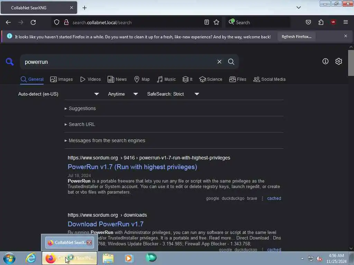Click the SearXNG logo magnifier
Viewport: 354px width, 265px height.
tap(10, 61)
